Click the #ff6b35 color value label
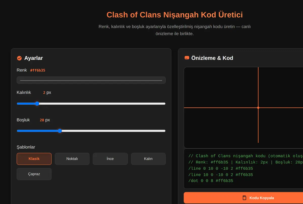Image resolution: width=303 pixels, height=204 pixels. (38, 70)
